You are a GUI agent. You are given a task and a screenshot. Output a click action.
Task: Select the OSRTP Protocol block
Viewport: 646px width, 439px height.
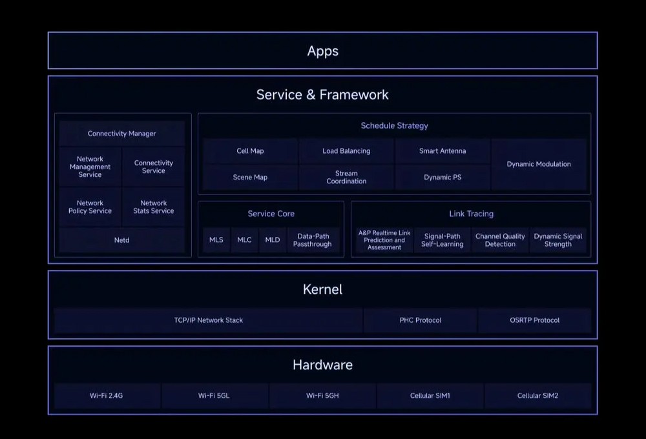[535, 320]
